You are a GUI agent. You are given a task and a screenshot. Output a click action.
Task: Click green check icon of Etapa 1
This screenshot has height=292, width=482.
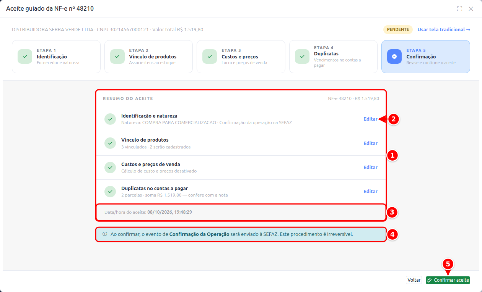click(25, 56)
